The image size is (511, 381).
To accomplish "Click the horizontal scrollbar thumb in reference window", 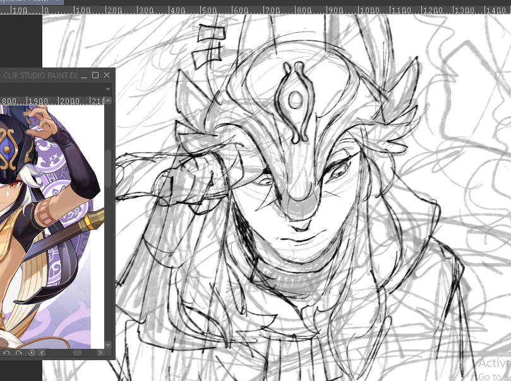I will pos(77,353).
